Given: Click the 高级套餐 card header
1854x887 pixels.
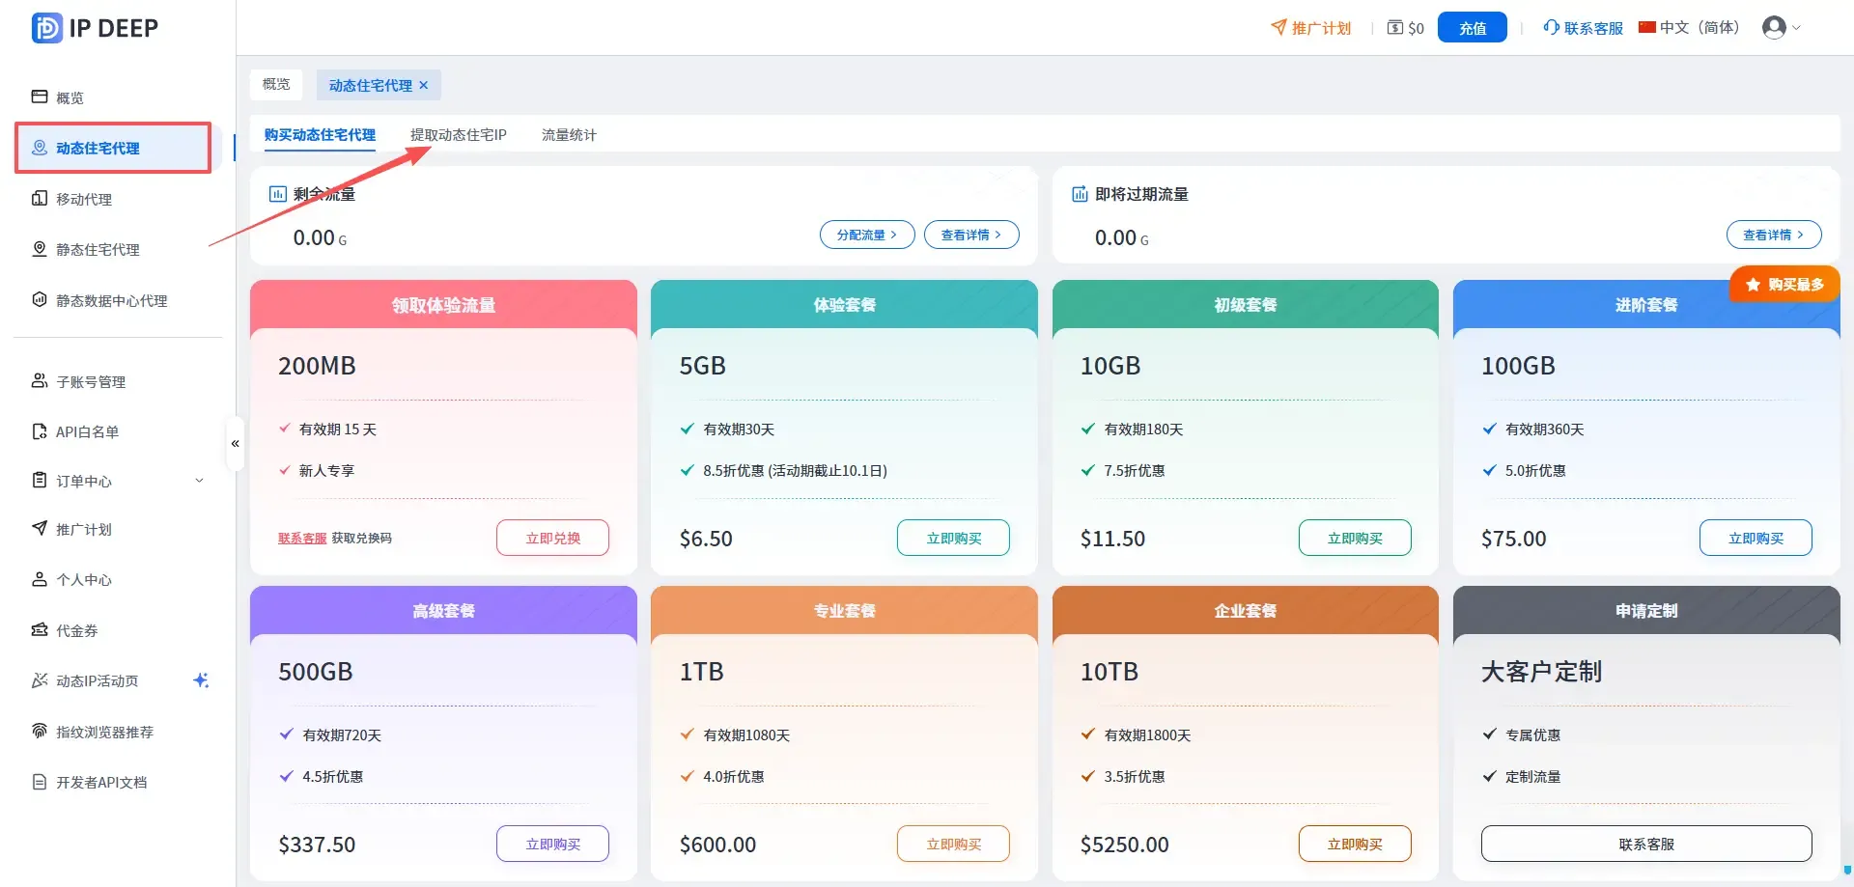Looking at the screenshot, I should 443,611.
